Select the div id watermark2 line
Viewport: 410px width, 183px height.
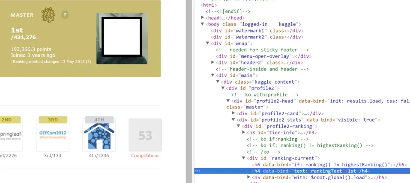pyautogui.click(x=257, y=37)
